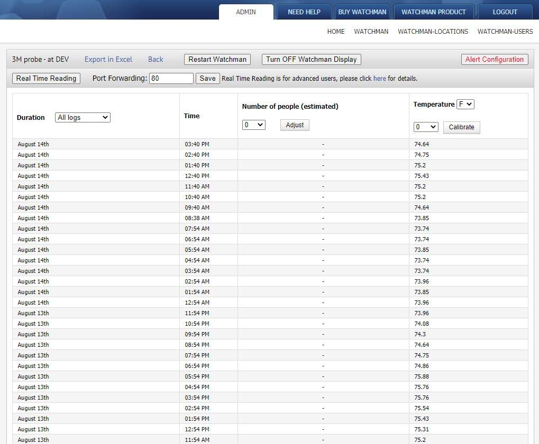The image size is (539, 444).
Task: Click the Back link
Action: (156, 60)
